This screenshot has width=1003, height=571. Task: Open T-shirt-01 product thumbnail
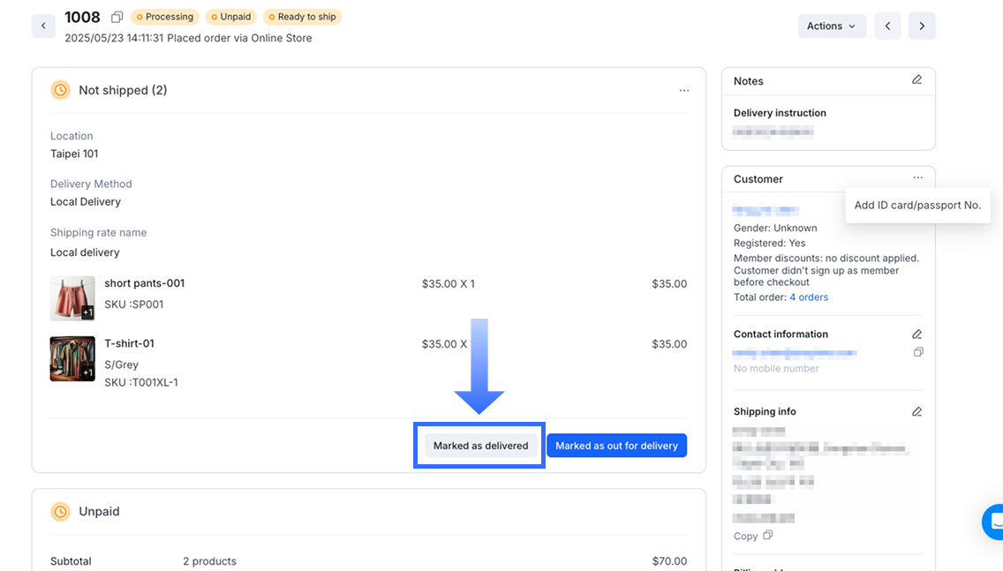click(72, 358)
